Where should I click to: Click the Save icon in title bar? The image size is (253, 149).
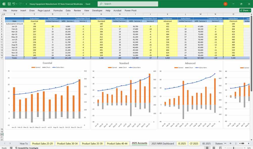pos(9,4)
